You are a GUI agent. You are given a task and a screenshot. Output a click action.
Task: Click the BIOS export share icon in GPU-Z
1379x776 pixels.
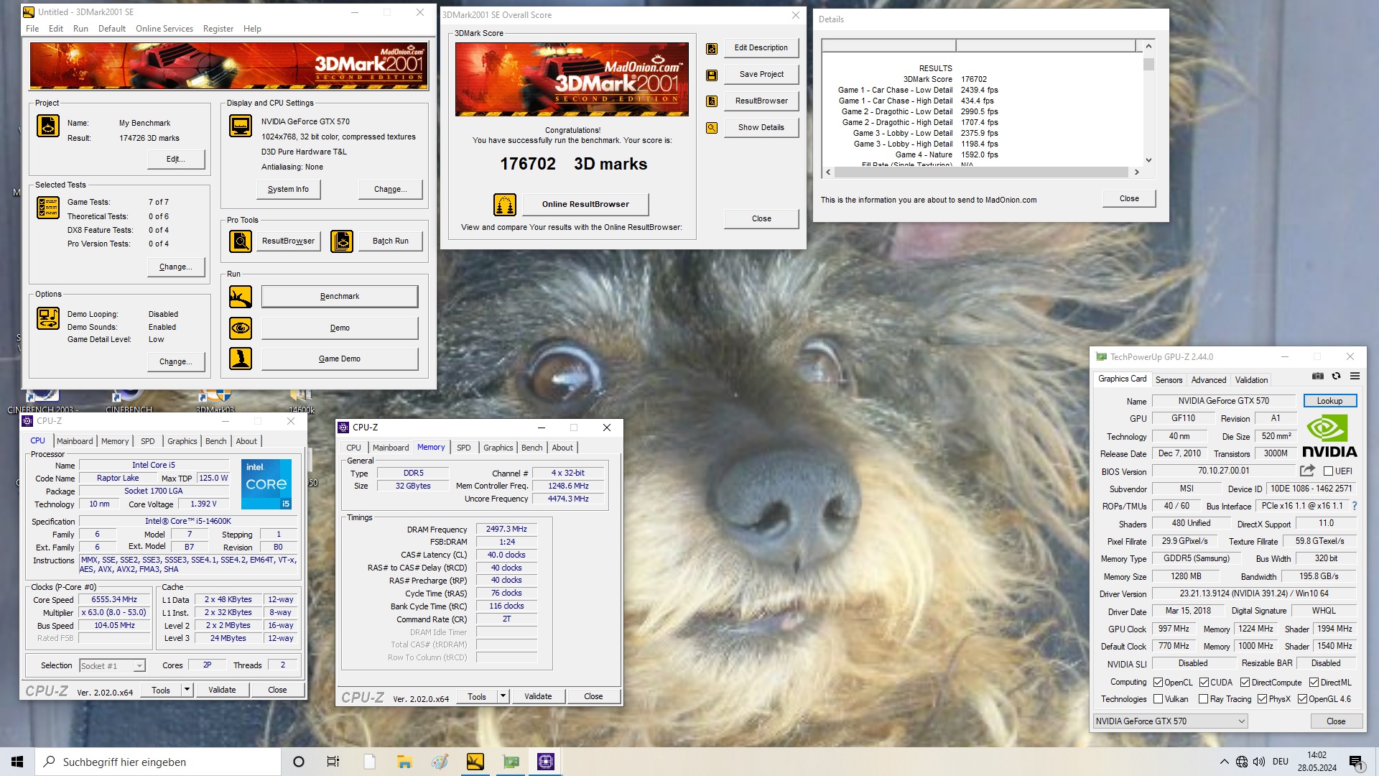point(1308,471)
